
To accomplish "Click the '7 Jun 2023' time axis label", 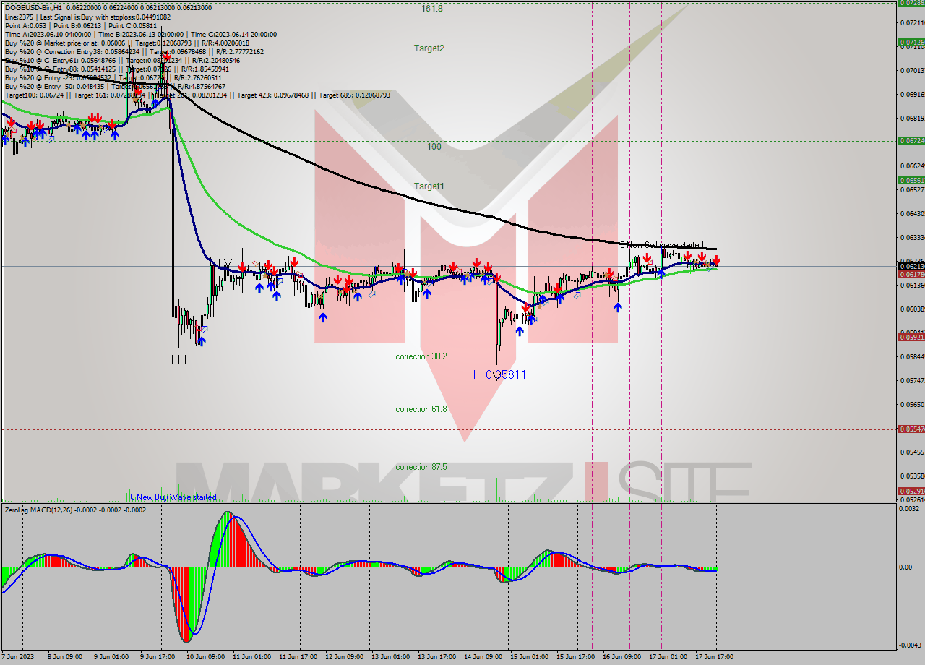I will tap(18, 657).
